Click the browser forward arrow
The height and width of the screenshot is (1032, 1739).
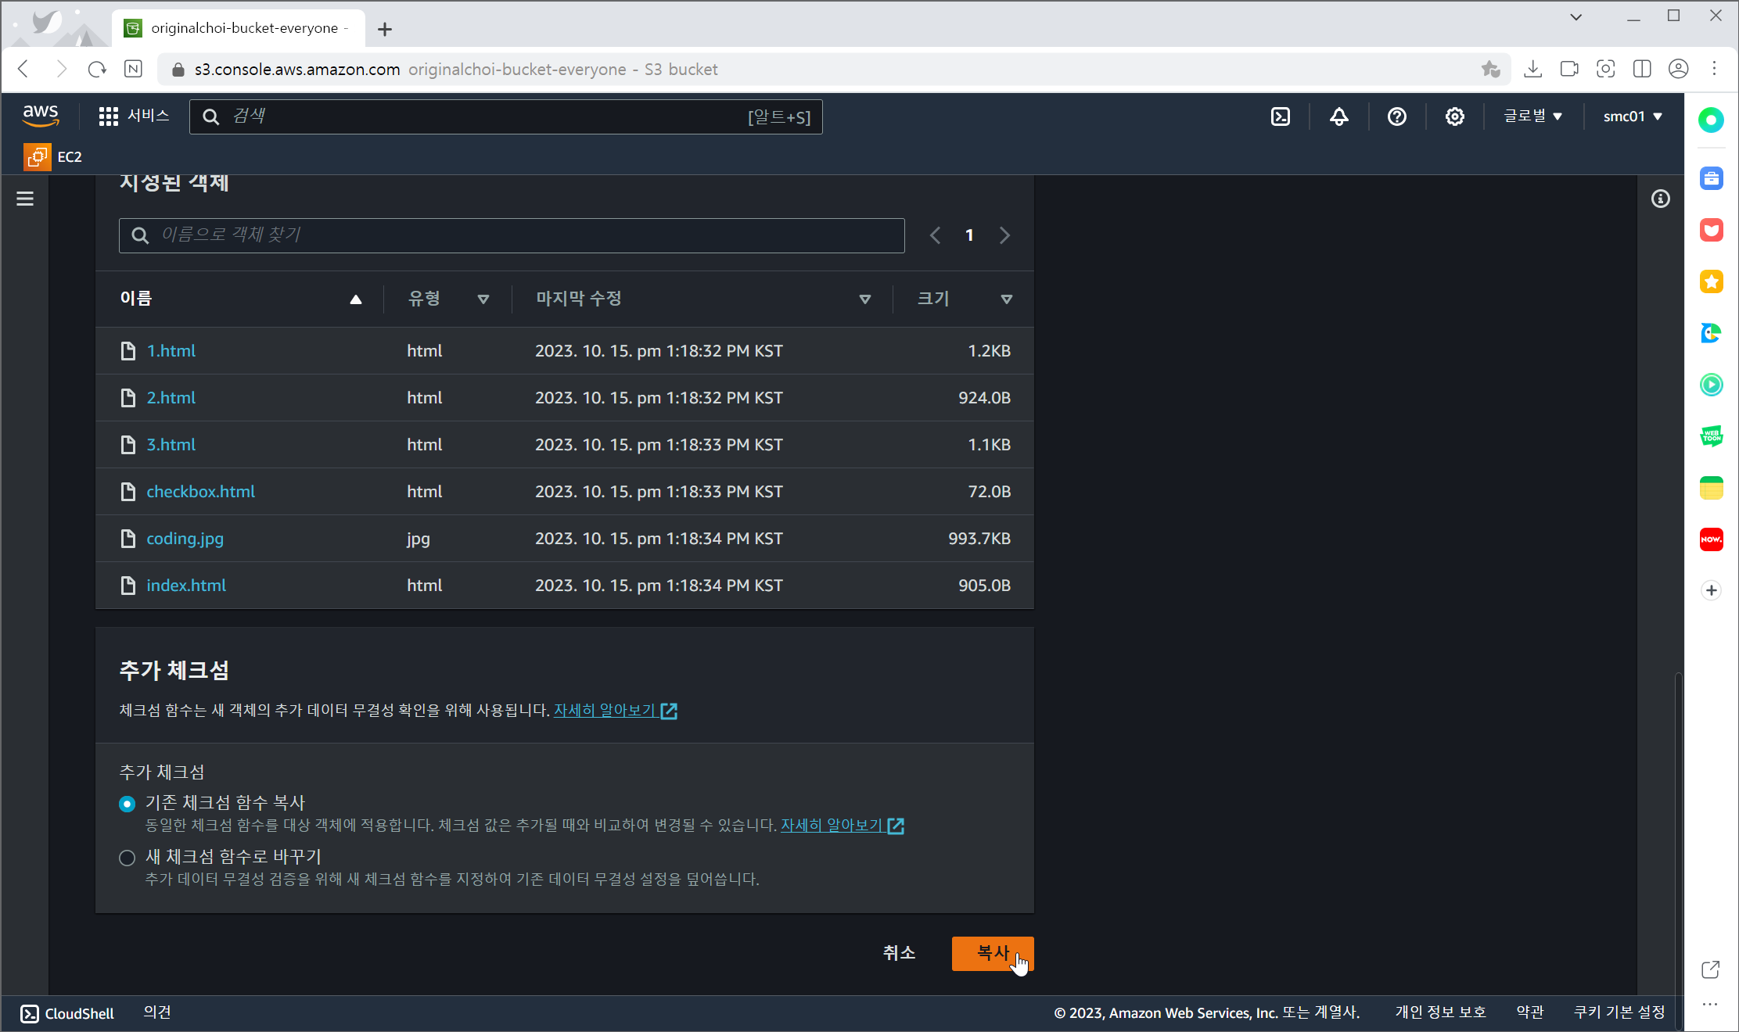coord(61,69)
